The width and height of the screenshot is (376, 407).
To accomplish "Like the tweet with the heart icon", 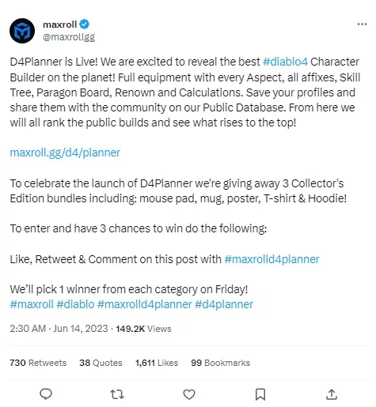I will (x=189, y=394).
